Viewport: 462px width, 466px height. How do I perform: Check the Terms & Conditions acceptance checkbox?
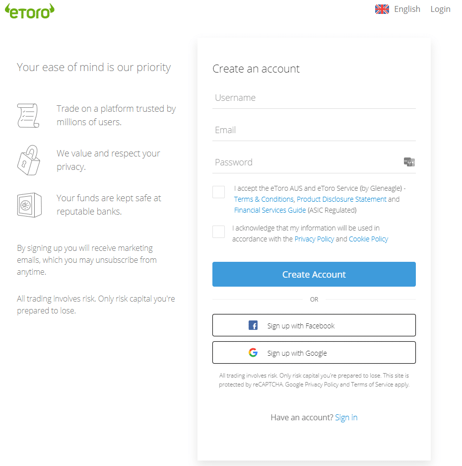pos(218,192)
